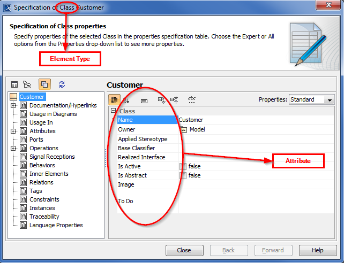Select the categorized view icon in properties toolbar
344x263 pixels.
click(x=114, y=100)
